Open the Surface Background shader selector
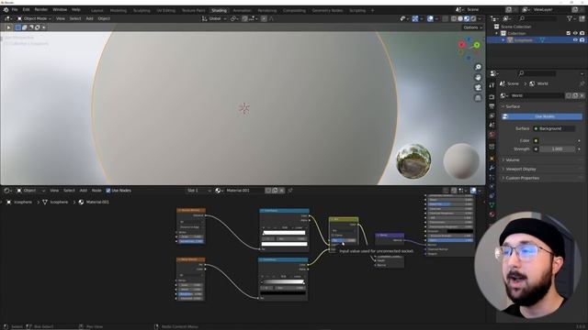This screenshot has height=330, width=588. point(554,128)
